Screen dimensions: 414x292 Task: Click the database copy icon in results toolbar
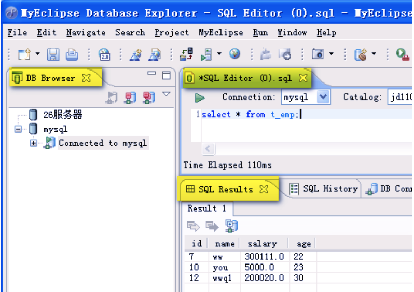[231, 226]
